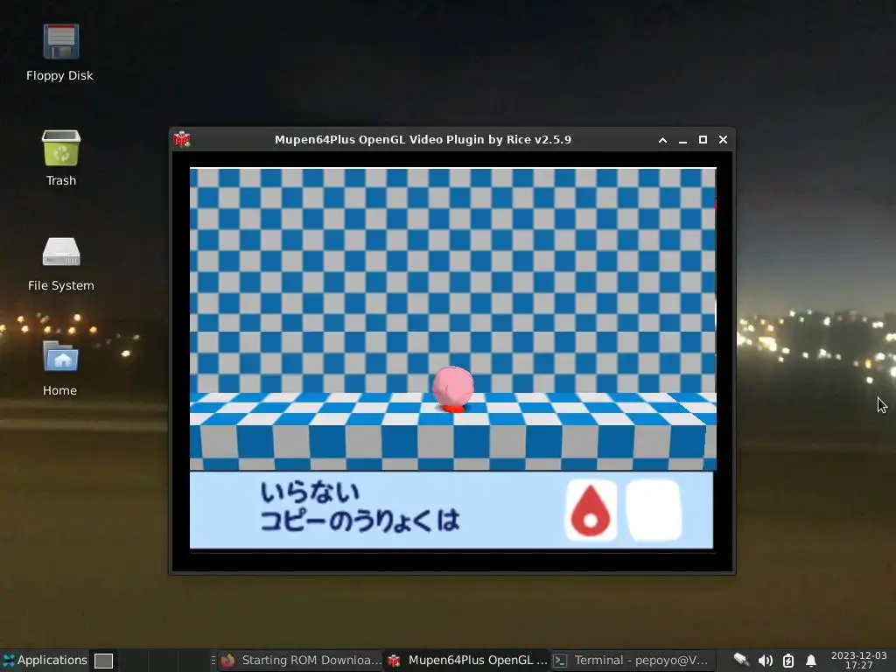Click the Japanese text いらない in game
This screenshot has height=672, width=896.
[311, 493]
